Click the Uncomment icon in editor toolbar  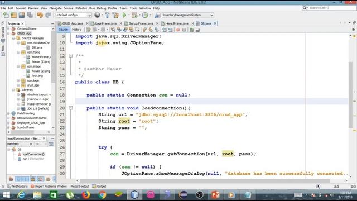(x=197, y=30)
